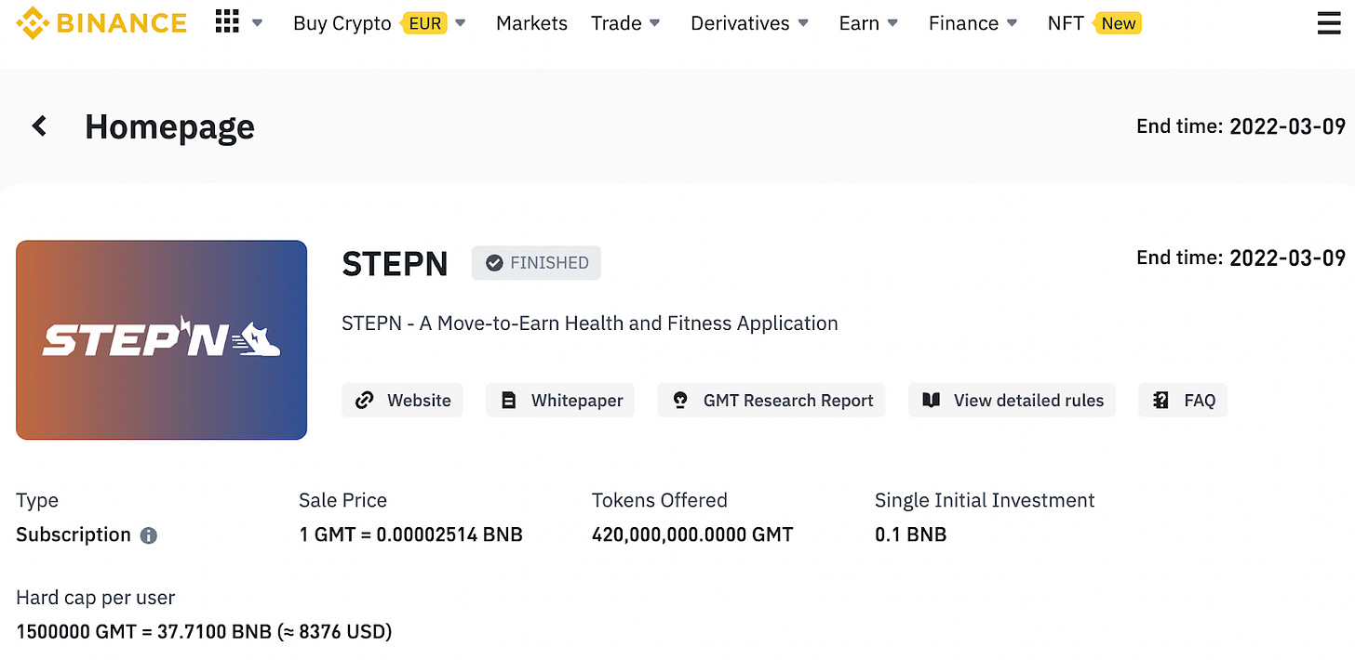The image size is (1355, 660).
Task: Open the Derivatives menu
Action: [740, 23]
